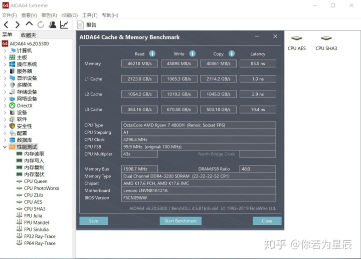Viewport: 361px width, 259px height.
Task: Open the 查看(V) menu
Action: (29, 15)
